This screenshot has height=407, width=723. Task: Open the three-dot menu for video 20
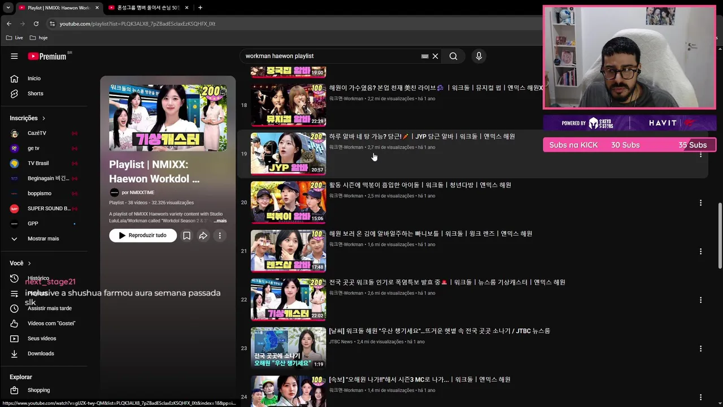point(700,202)
